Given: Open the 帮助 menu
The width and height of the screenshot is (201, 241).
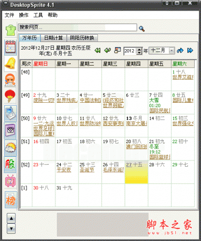Looking at the screenshot, I should pyautogui.click(x=53, y=15).
